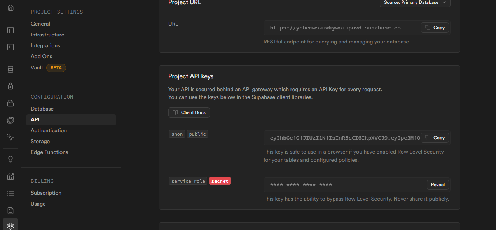Click the "CONFIGURATION" sidebar heading
Image resolution: width=496 pixels, height=230 pixels.
click(x=52, y=97)
